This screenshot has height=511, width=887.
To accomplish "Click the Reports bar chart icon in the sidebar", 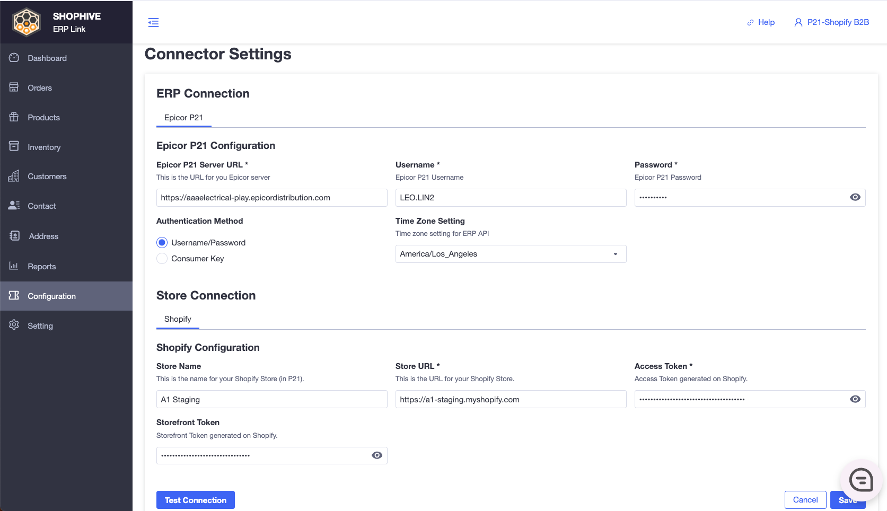I will pos(14,266).
